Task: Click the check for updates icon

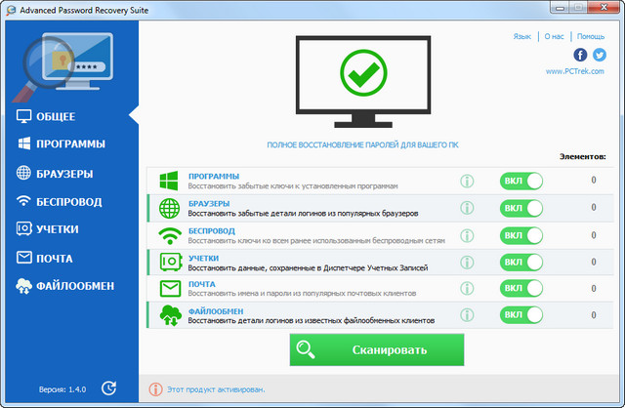Action: 108,388
